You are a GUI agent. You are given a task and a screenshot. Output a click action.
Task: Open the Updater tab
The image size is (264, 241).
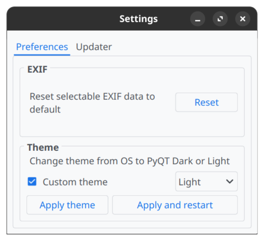click(x=94, y=47)
